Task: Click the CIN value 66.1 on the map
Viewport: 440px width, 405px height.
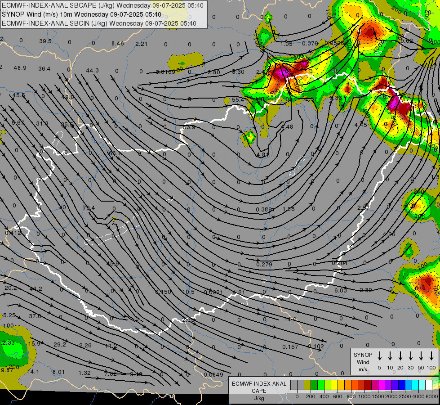Action: pos(114,153)
